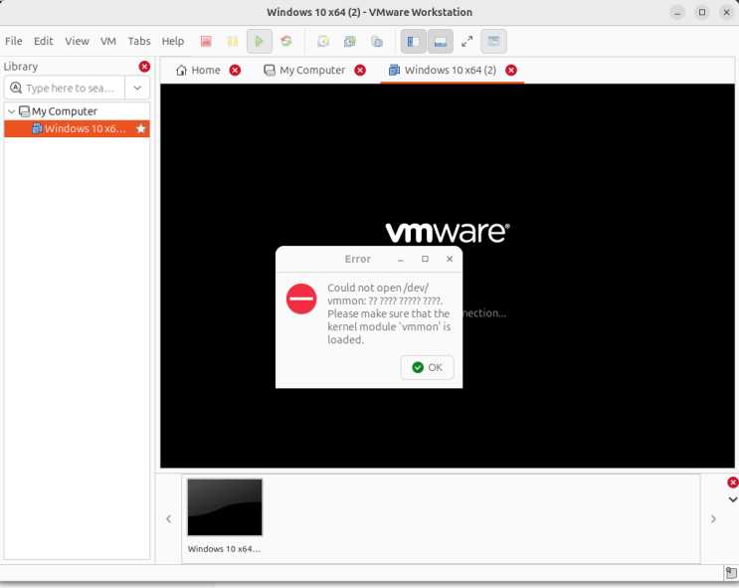
Task: Click the Restart guest toolbar icon
Action: point(286,42)
